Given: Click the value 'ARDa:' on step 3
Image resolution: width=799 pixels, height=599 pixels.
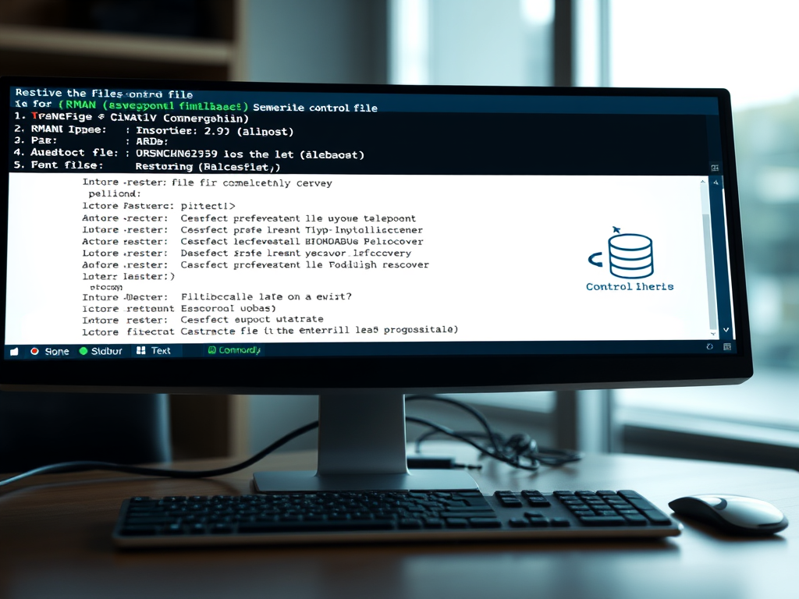Looking at the screenshot, I should click(x=152, y=142).
